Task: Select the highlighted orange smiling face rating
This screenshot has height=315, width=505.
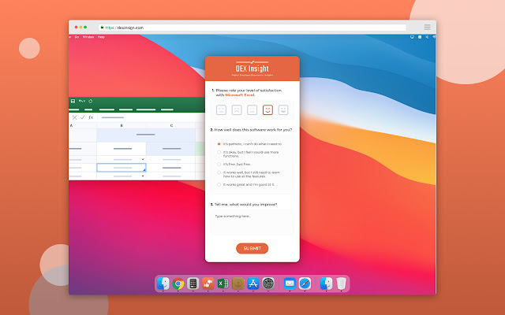Action: pyautogui.click(x=267, y=110)
